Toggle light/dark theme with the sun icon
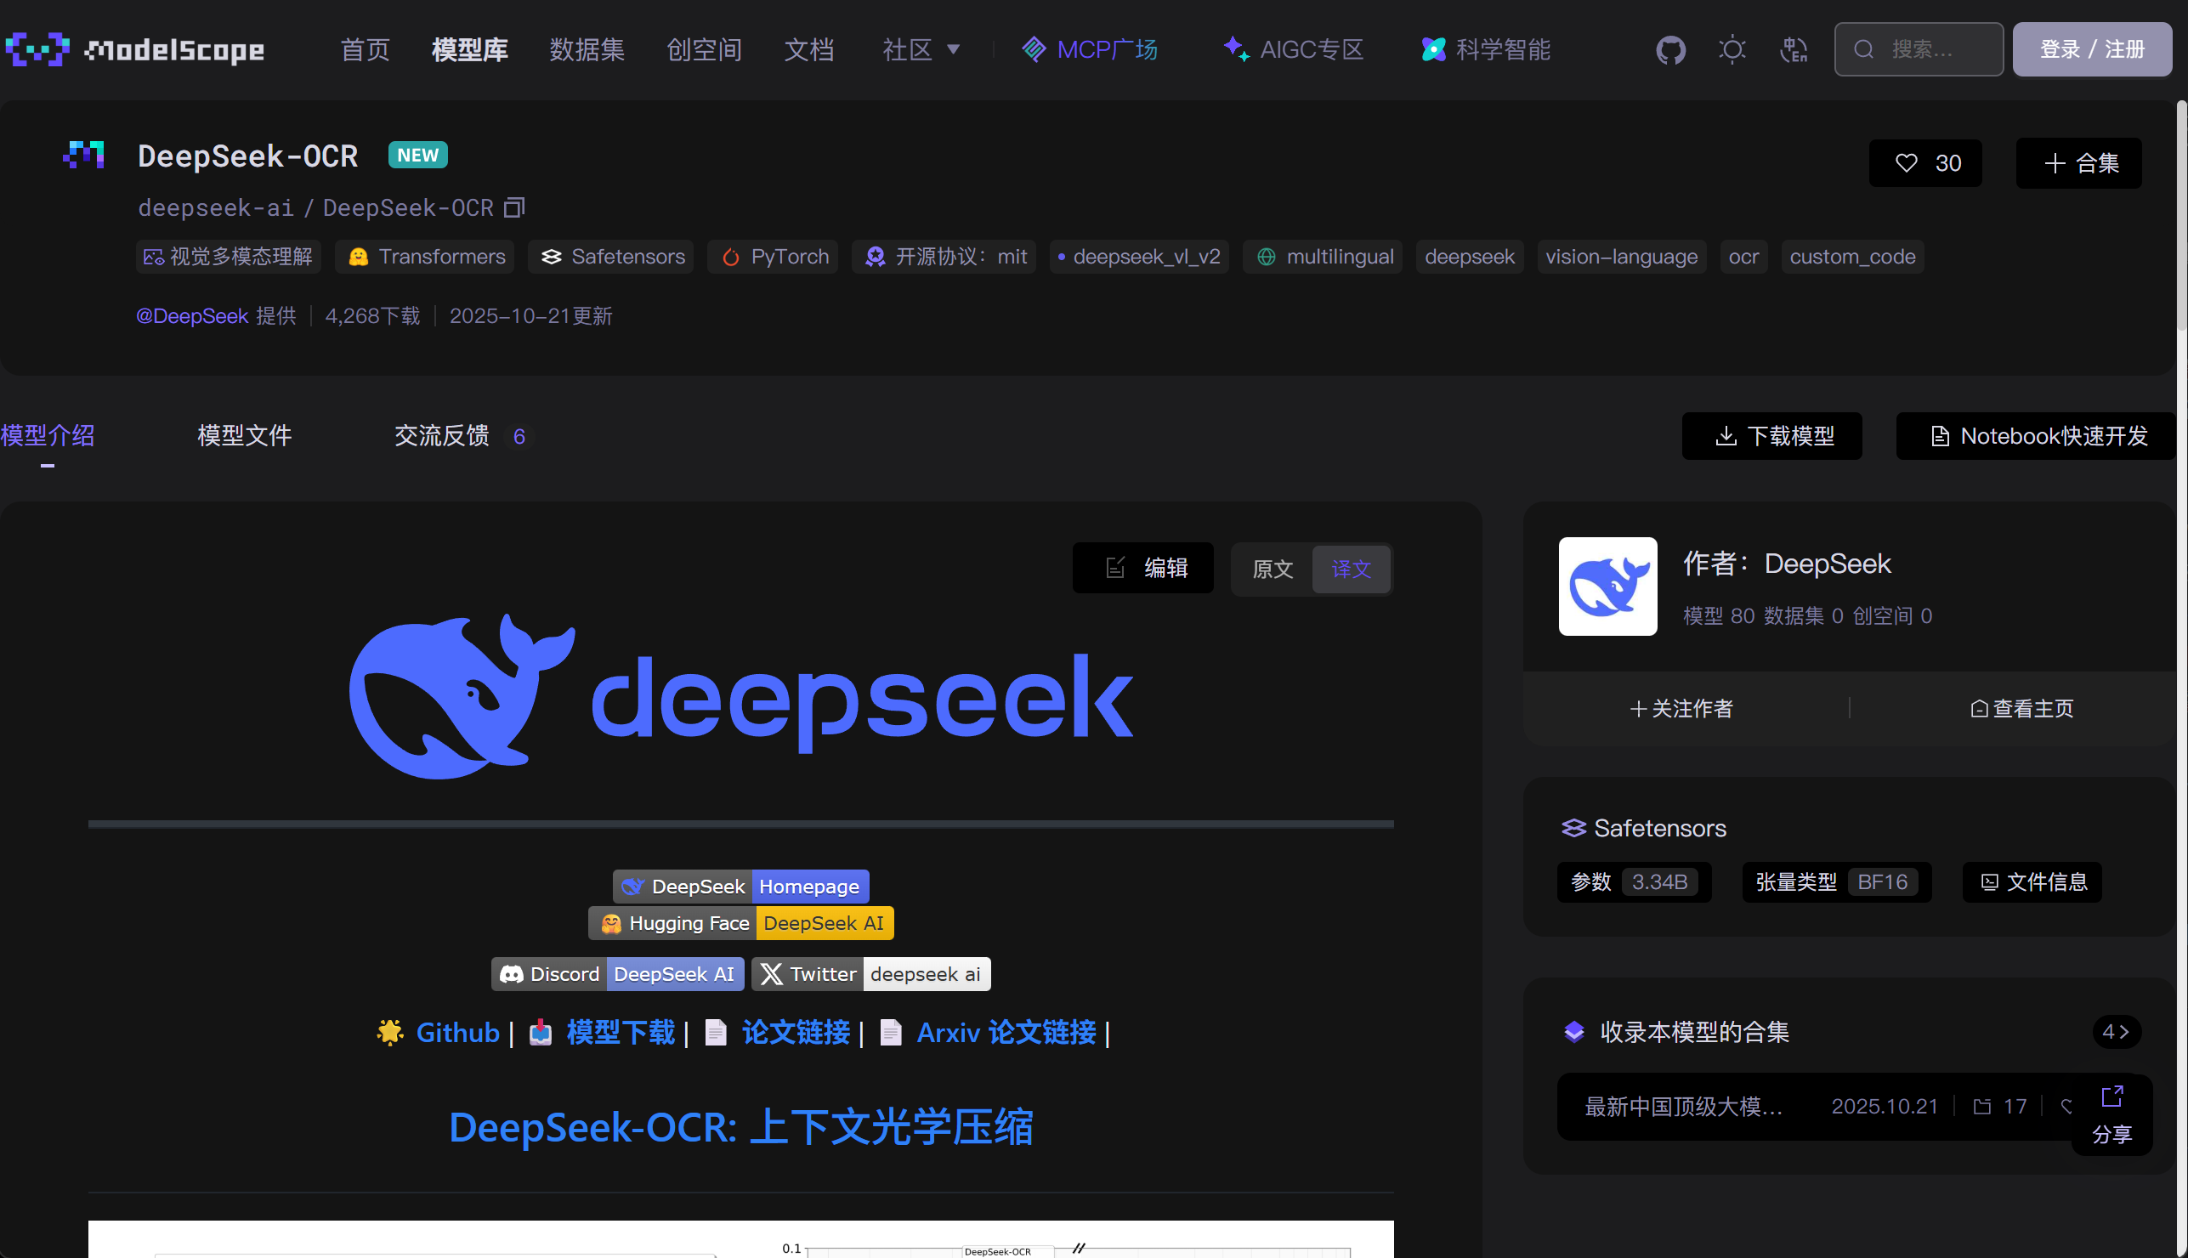2188x1258 pixels. click(1732, 49)
